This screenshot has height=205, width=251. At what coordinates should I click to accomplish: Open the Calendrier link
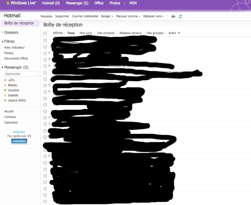click(x=11, y=122)
